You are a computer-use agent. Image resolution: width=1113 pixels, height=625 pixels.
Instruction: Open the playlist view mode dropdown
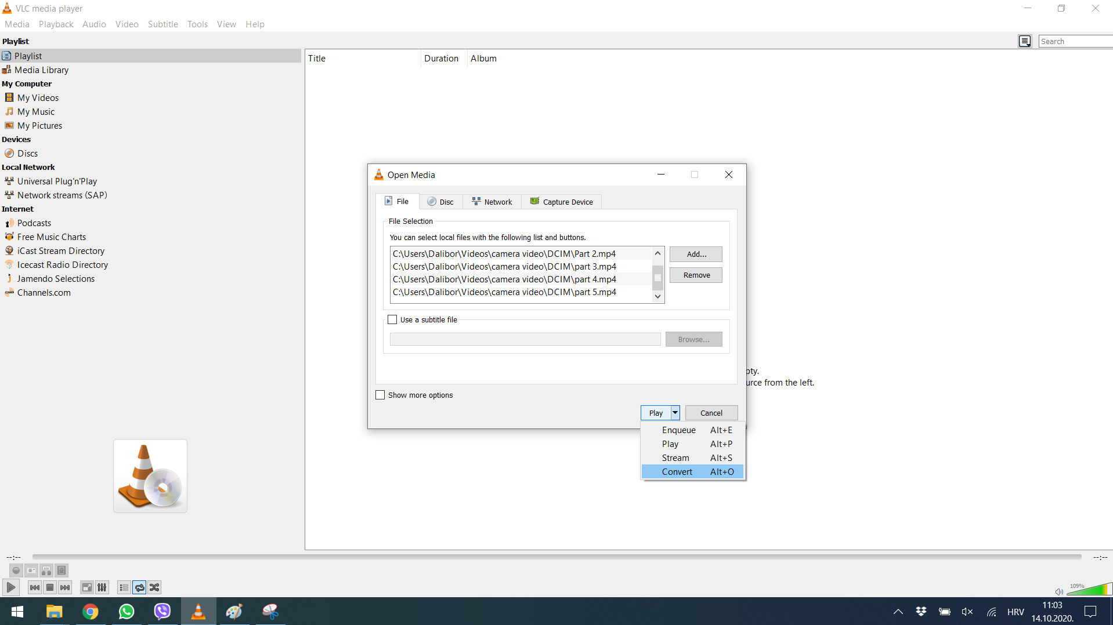click(x=1025, y=41)
